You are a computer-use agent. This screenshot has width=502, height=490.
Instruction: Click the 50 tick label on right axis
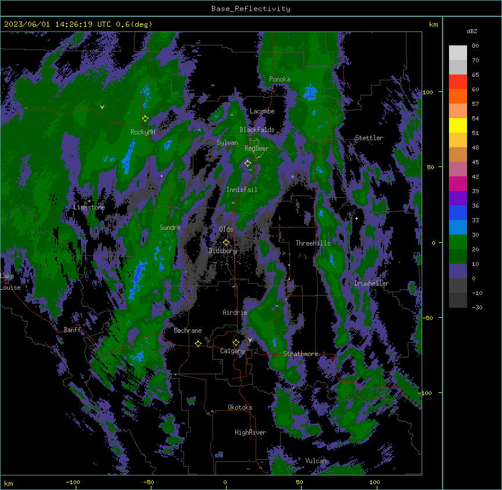click(x=430, y=167)
